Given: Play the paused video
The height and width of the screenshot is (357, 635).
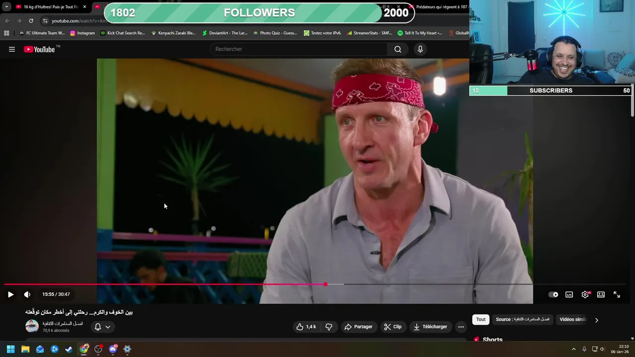Looking at the screenshot, I should tap(10, 295).
